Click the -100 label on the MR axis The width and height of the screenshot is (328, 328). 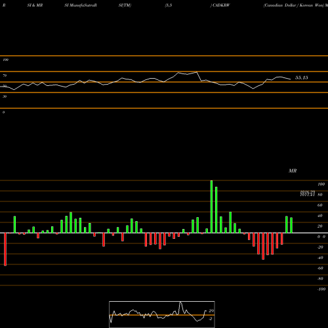click(321, 289)
